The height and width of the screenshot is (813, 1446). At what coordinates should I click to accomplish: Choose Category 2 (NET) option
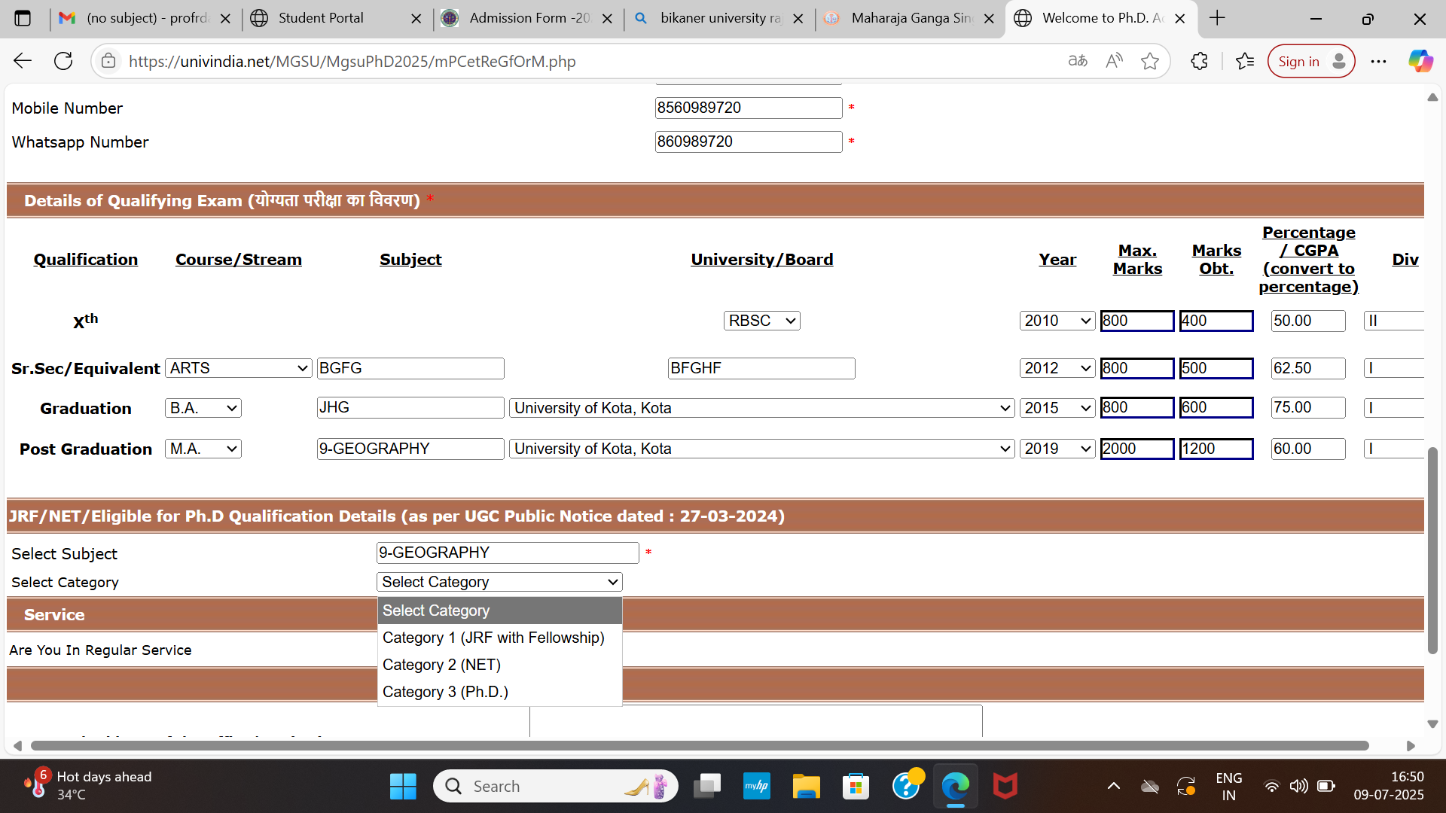(x=441, y=665)
